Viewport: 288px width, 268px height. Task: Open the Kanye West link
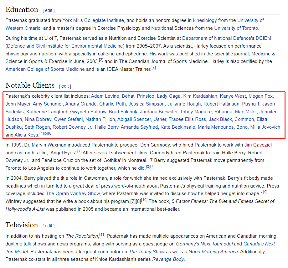[233, 96]
